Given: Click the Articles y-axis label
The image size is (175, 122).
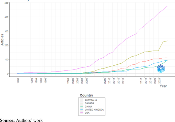Looking at the screenshot, I should pyautogui.click(x=2, y=40).
